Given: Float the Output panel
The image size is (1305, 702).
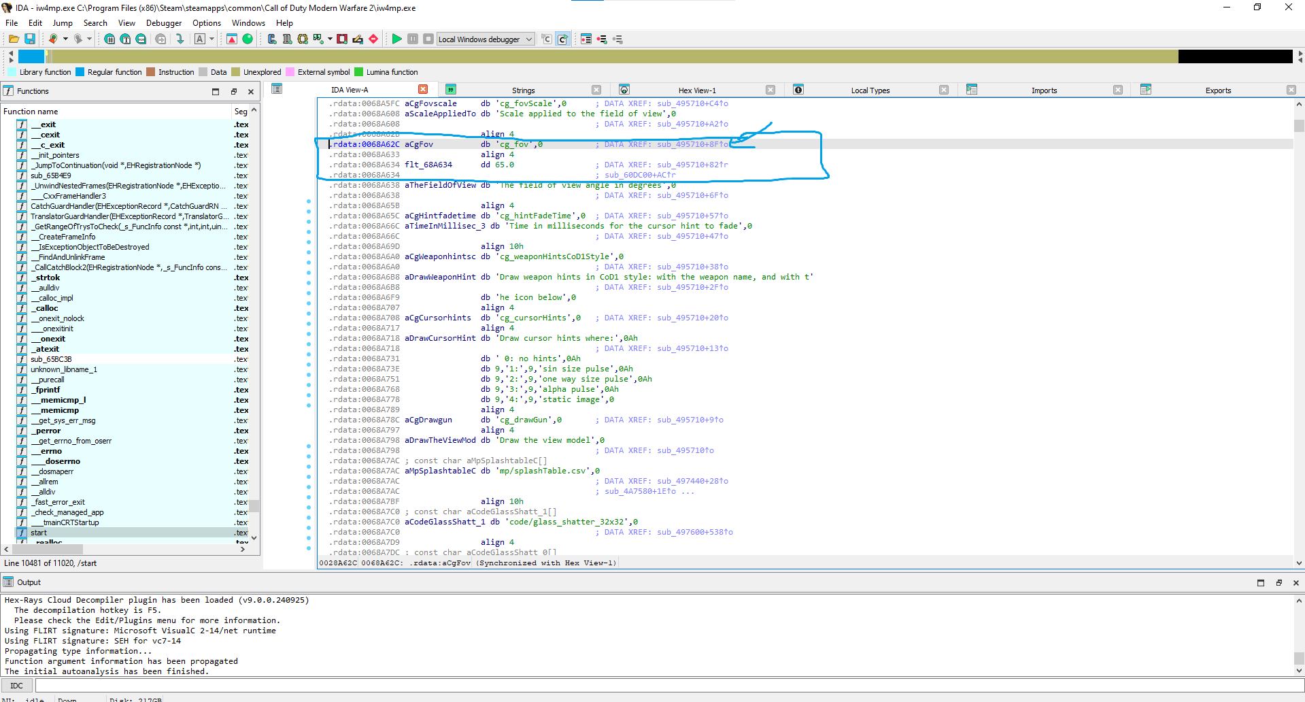Looking at the screenshot, I should (1278, 582).
